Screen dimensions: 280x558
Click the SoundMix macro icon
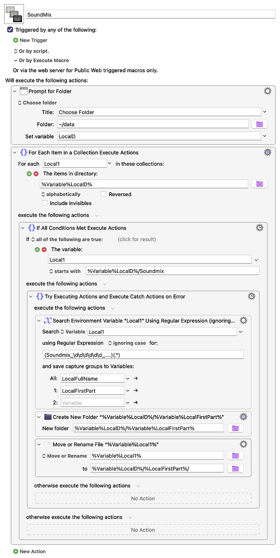tap(13, 13)
